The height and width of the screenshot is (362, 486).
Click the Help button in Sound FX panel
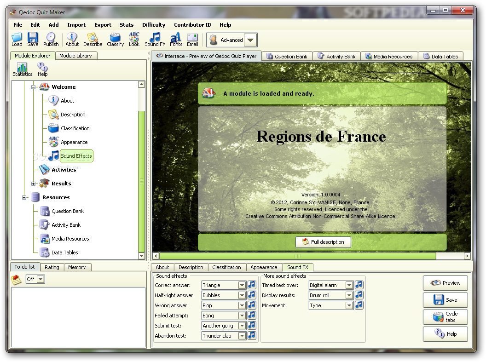point(445,334)
